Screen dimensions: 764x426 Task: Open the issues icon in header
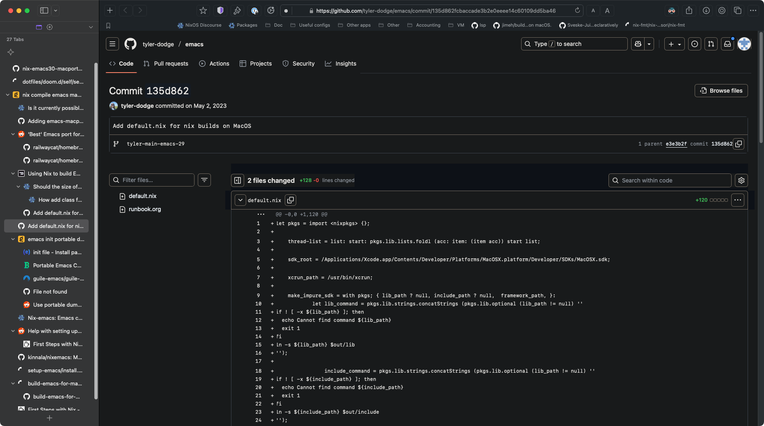pyautogui.click(x=695, y=44)
